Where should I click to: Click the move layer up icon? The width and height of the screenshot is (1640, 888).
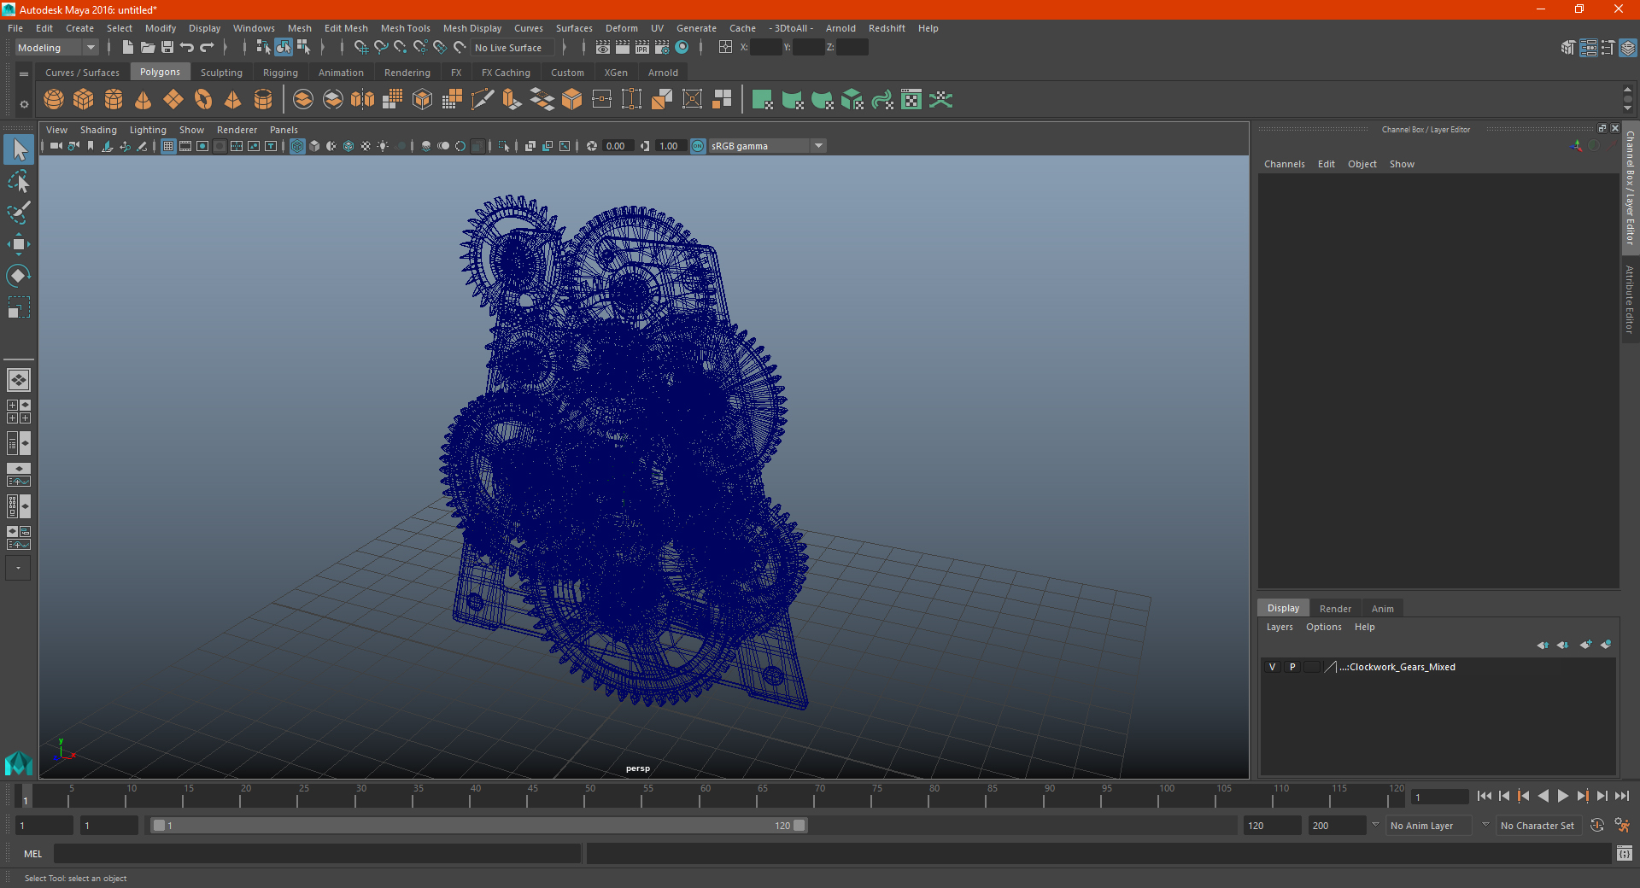point(1543,645)
